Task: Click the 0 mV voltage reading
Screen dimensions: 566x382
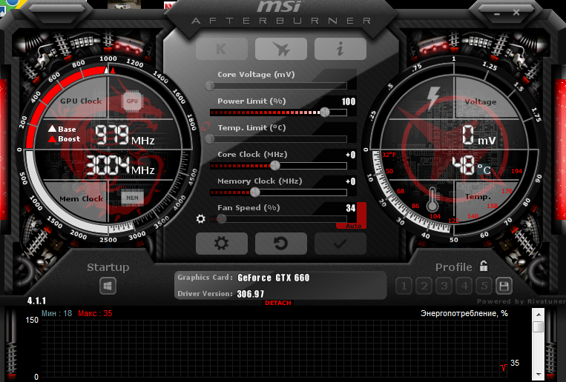Action: coord(479,135)
